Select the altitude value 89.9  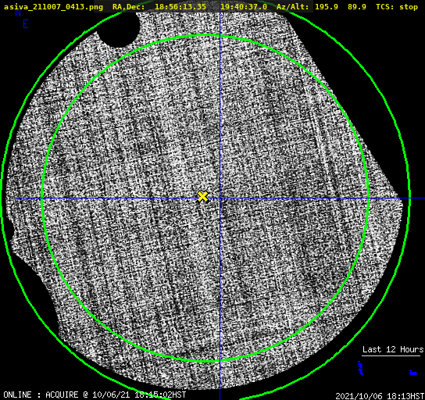[357, 7]
